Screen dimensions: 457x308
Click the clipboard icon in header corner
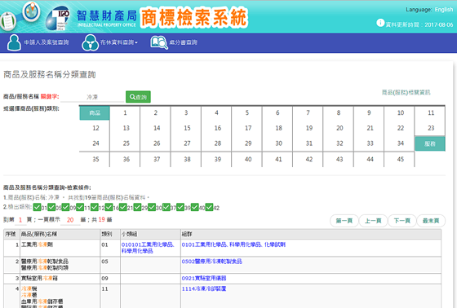[x=7, y=21]
